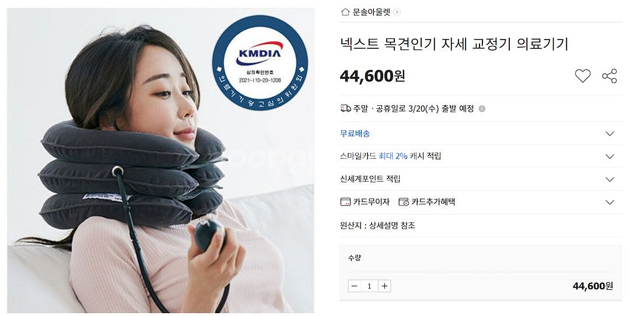Image resolution: width=630 pixels, height=316 pixels.
Task: Click the share icon
Action: click(610, 76)
